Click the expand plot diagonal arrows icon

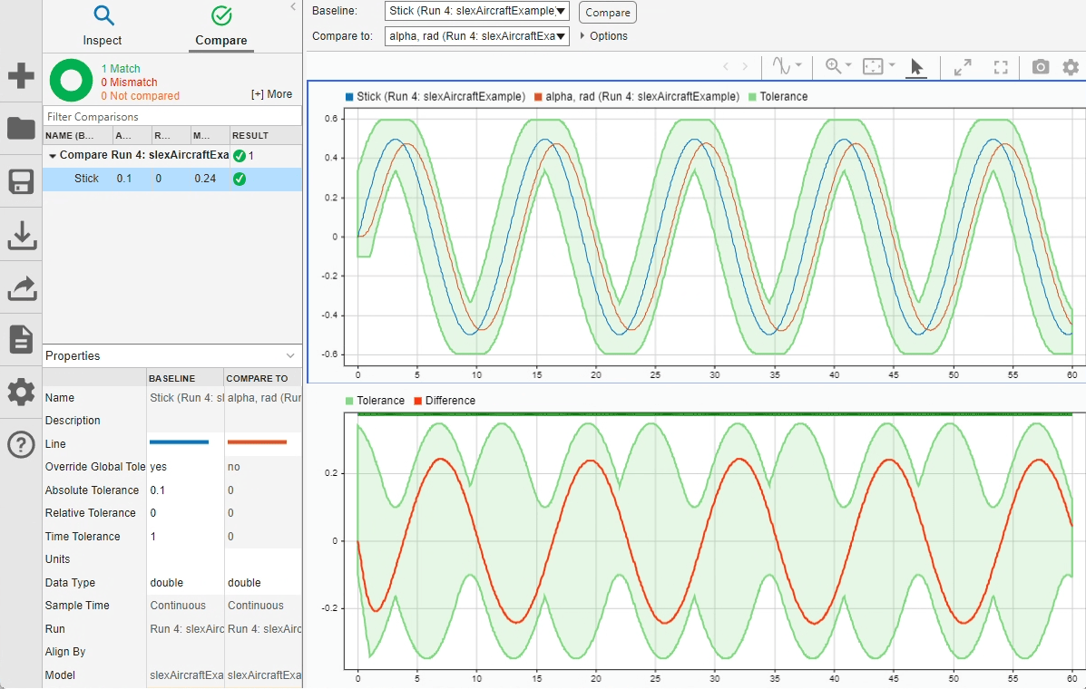(x=963, y=67)
